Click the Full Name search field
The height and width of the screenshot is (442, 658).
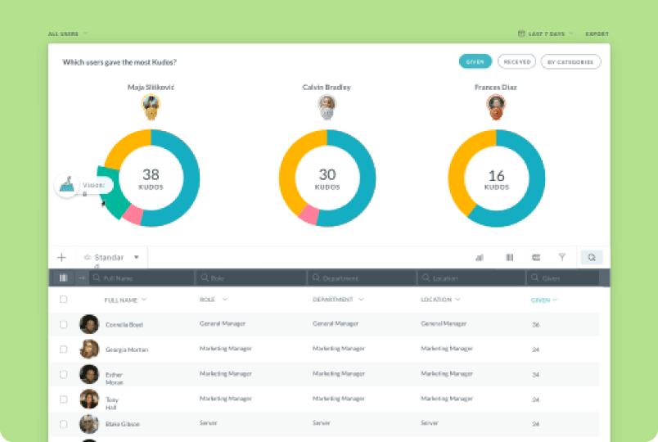click(x=142, y=278)
